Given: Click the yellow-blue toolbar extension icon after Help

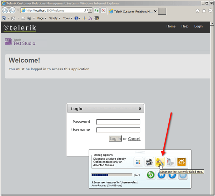Looking at the screenshot, I should (84, 18).
